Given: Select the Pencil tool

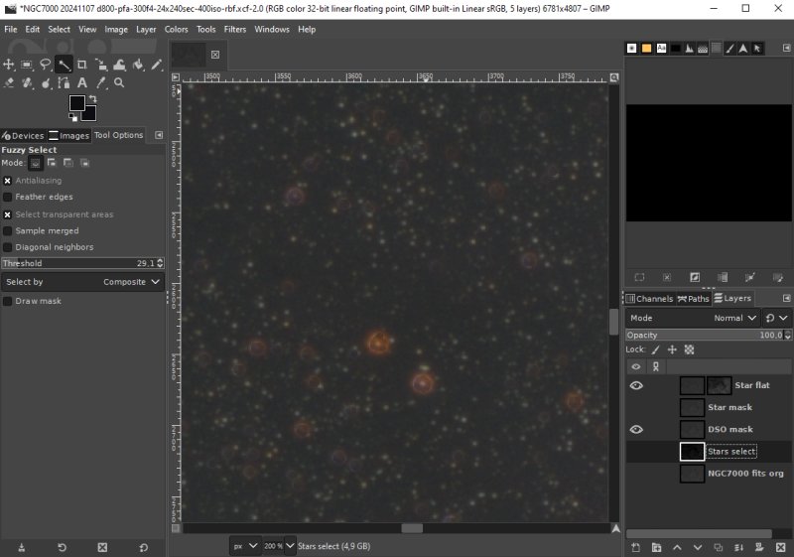Looking at the screenshot, I should pos(157,65).
